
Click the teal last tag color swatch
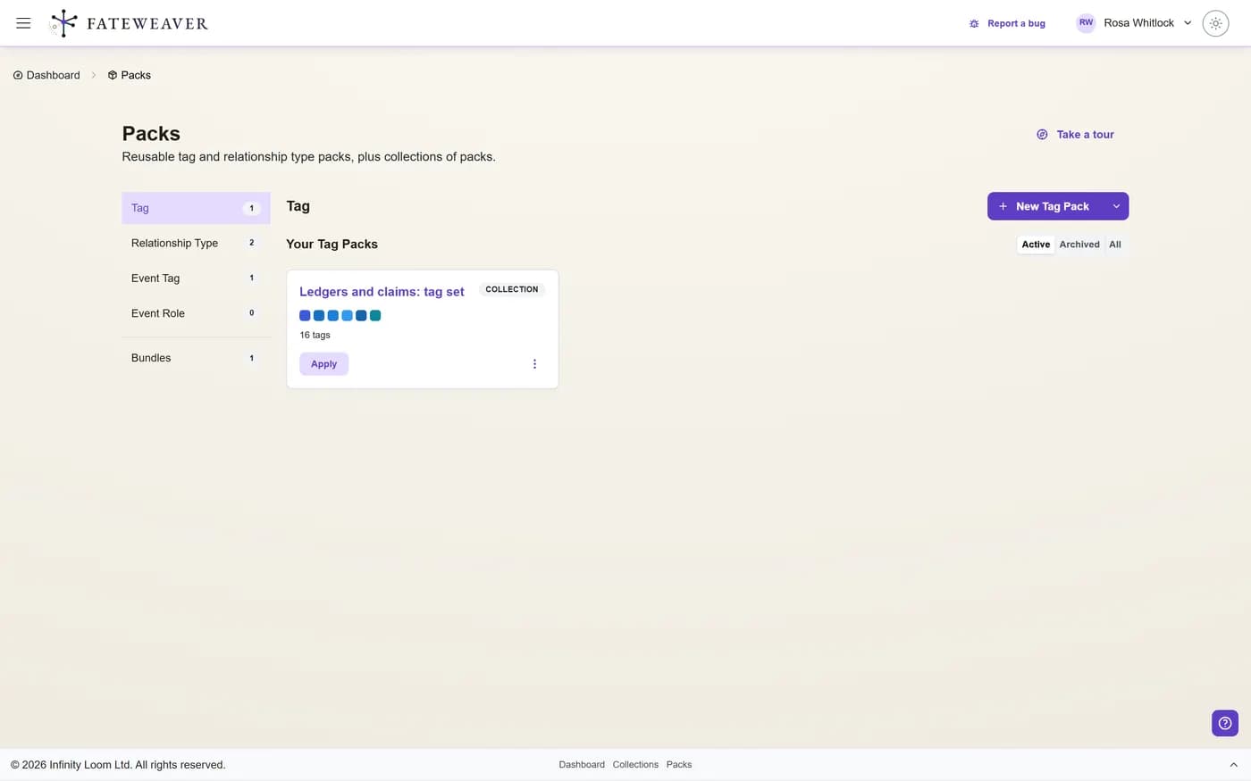(x=375, y=315)
